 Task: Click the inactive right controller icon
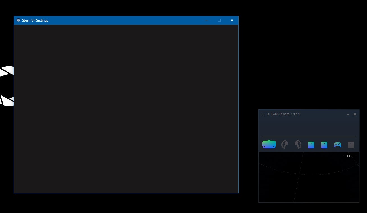pyautogui.click(x=297, y=145)
